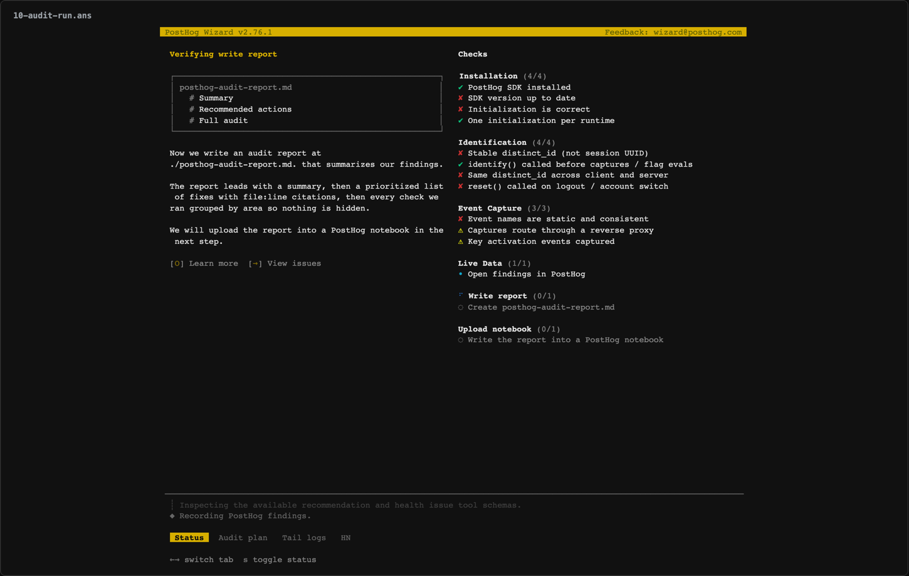Click the Checks panel heading
Image resolution: width=909 pixels, height=576 pixels.
pos(473,54)
